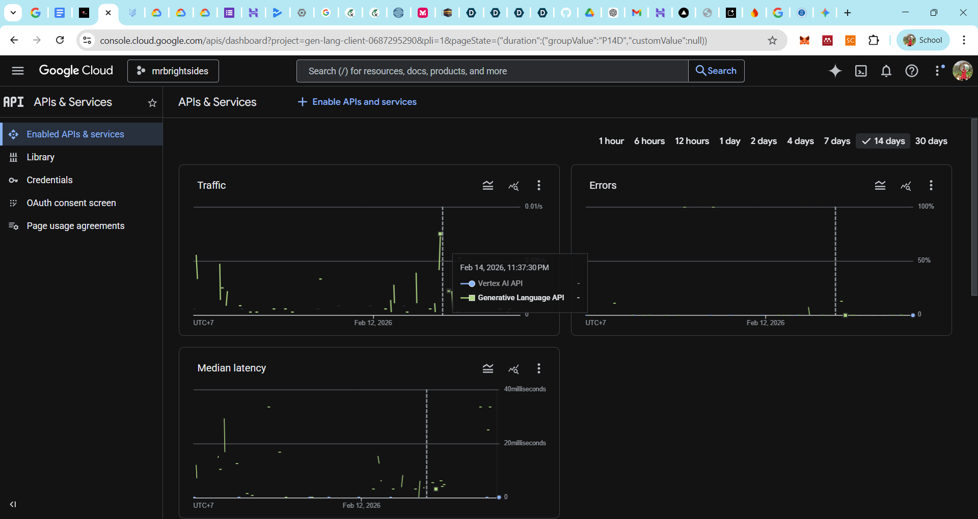Open the MetaMask fox extension
978x519 pixels.
[804, 40]
